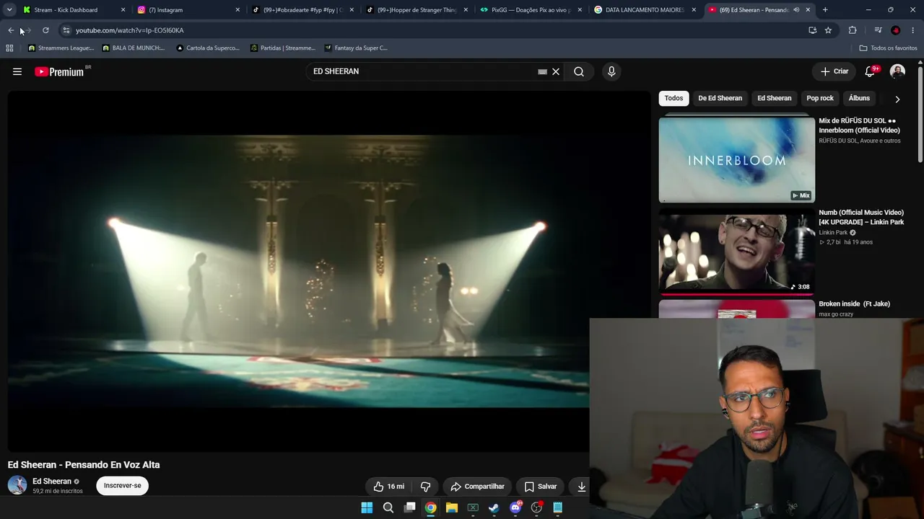Open the BALA DE MUNICH bookmark
Viewport: 924px width, 519px height.
(x=134, y=48)
